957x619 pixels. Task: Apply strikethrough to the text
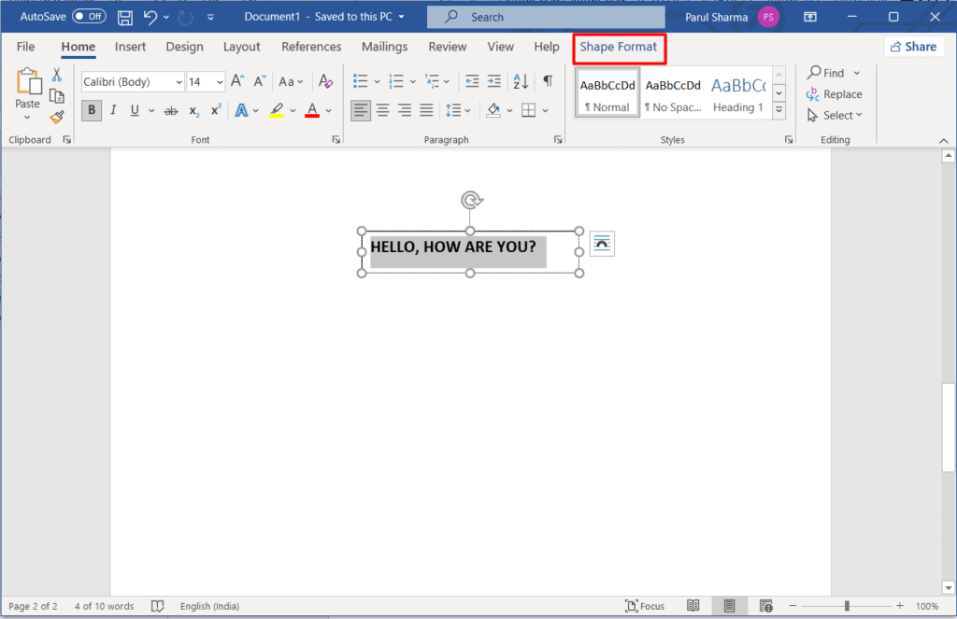coord(172,110)
